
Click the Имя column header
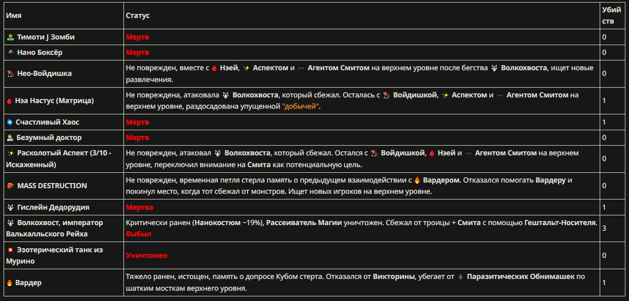13,16
